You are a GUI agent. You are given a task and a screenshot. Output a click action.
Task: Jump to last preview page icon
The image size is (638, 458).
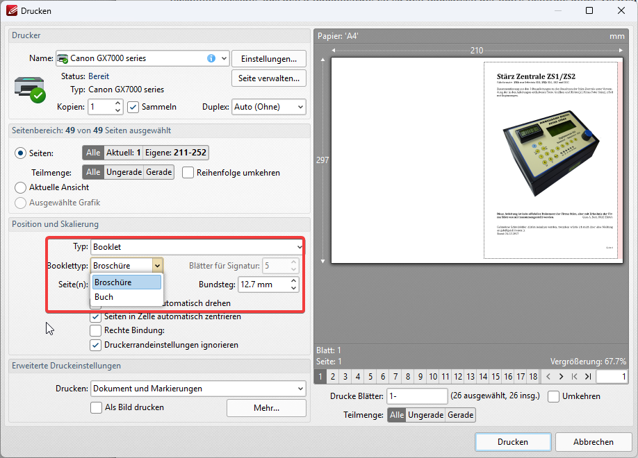tap(588, 377)
